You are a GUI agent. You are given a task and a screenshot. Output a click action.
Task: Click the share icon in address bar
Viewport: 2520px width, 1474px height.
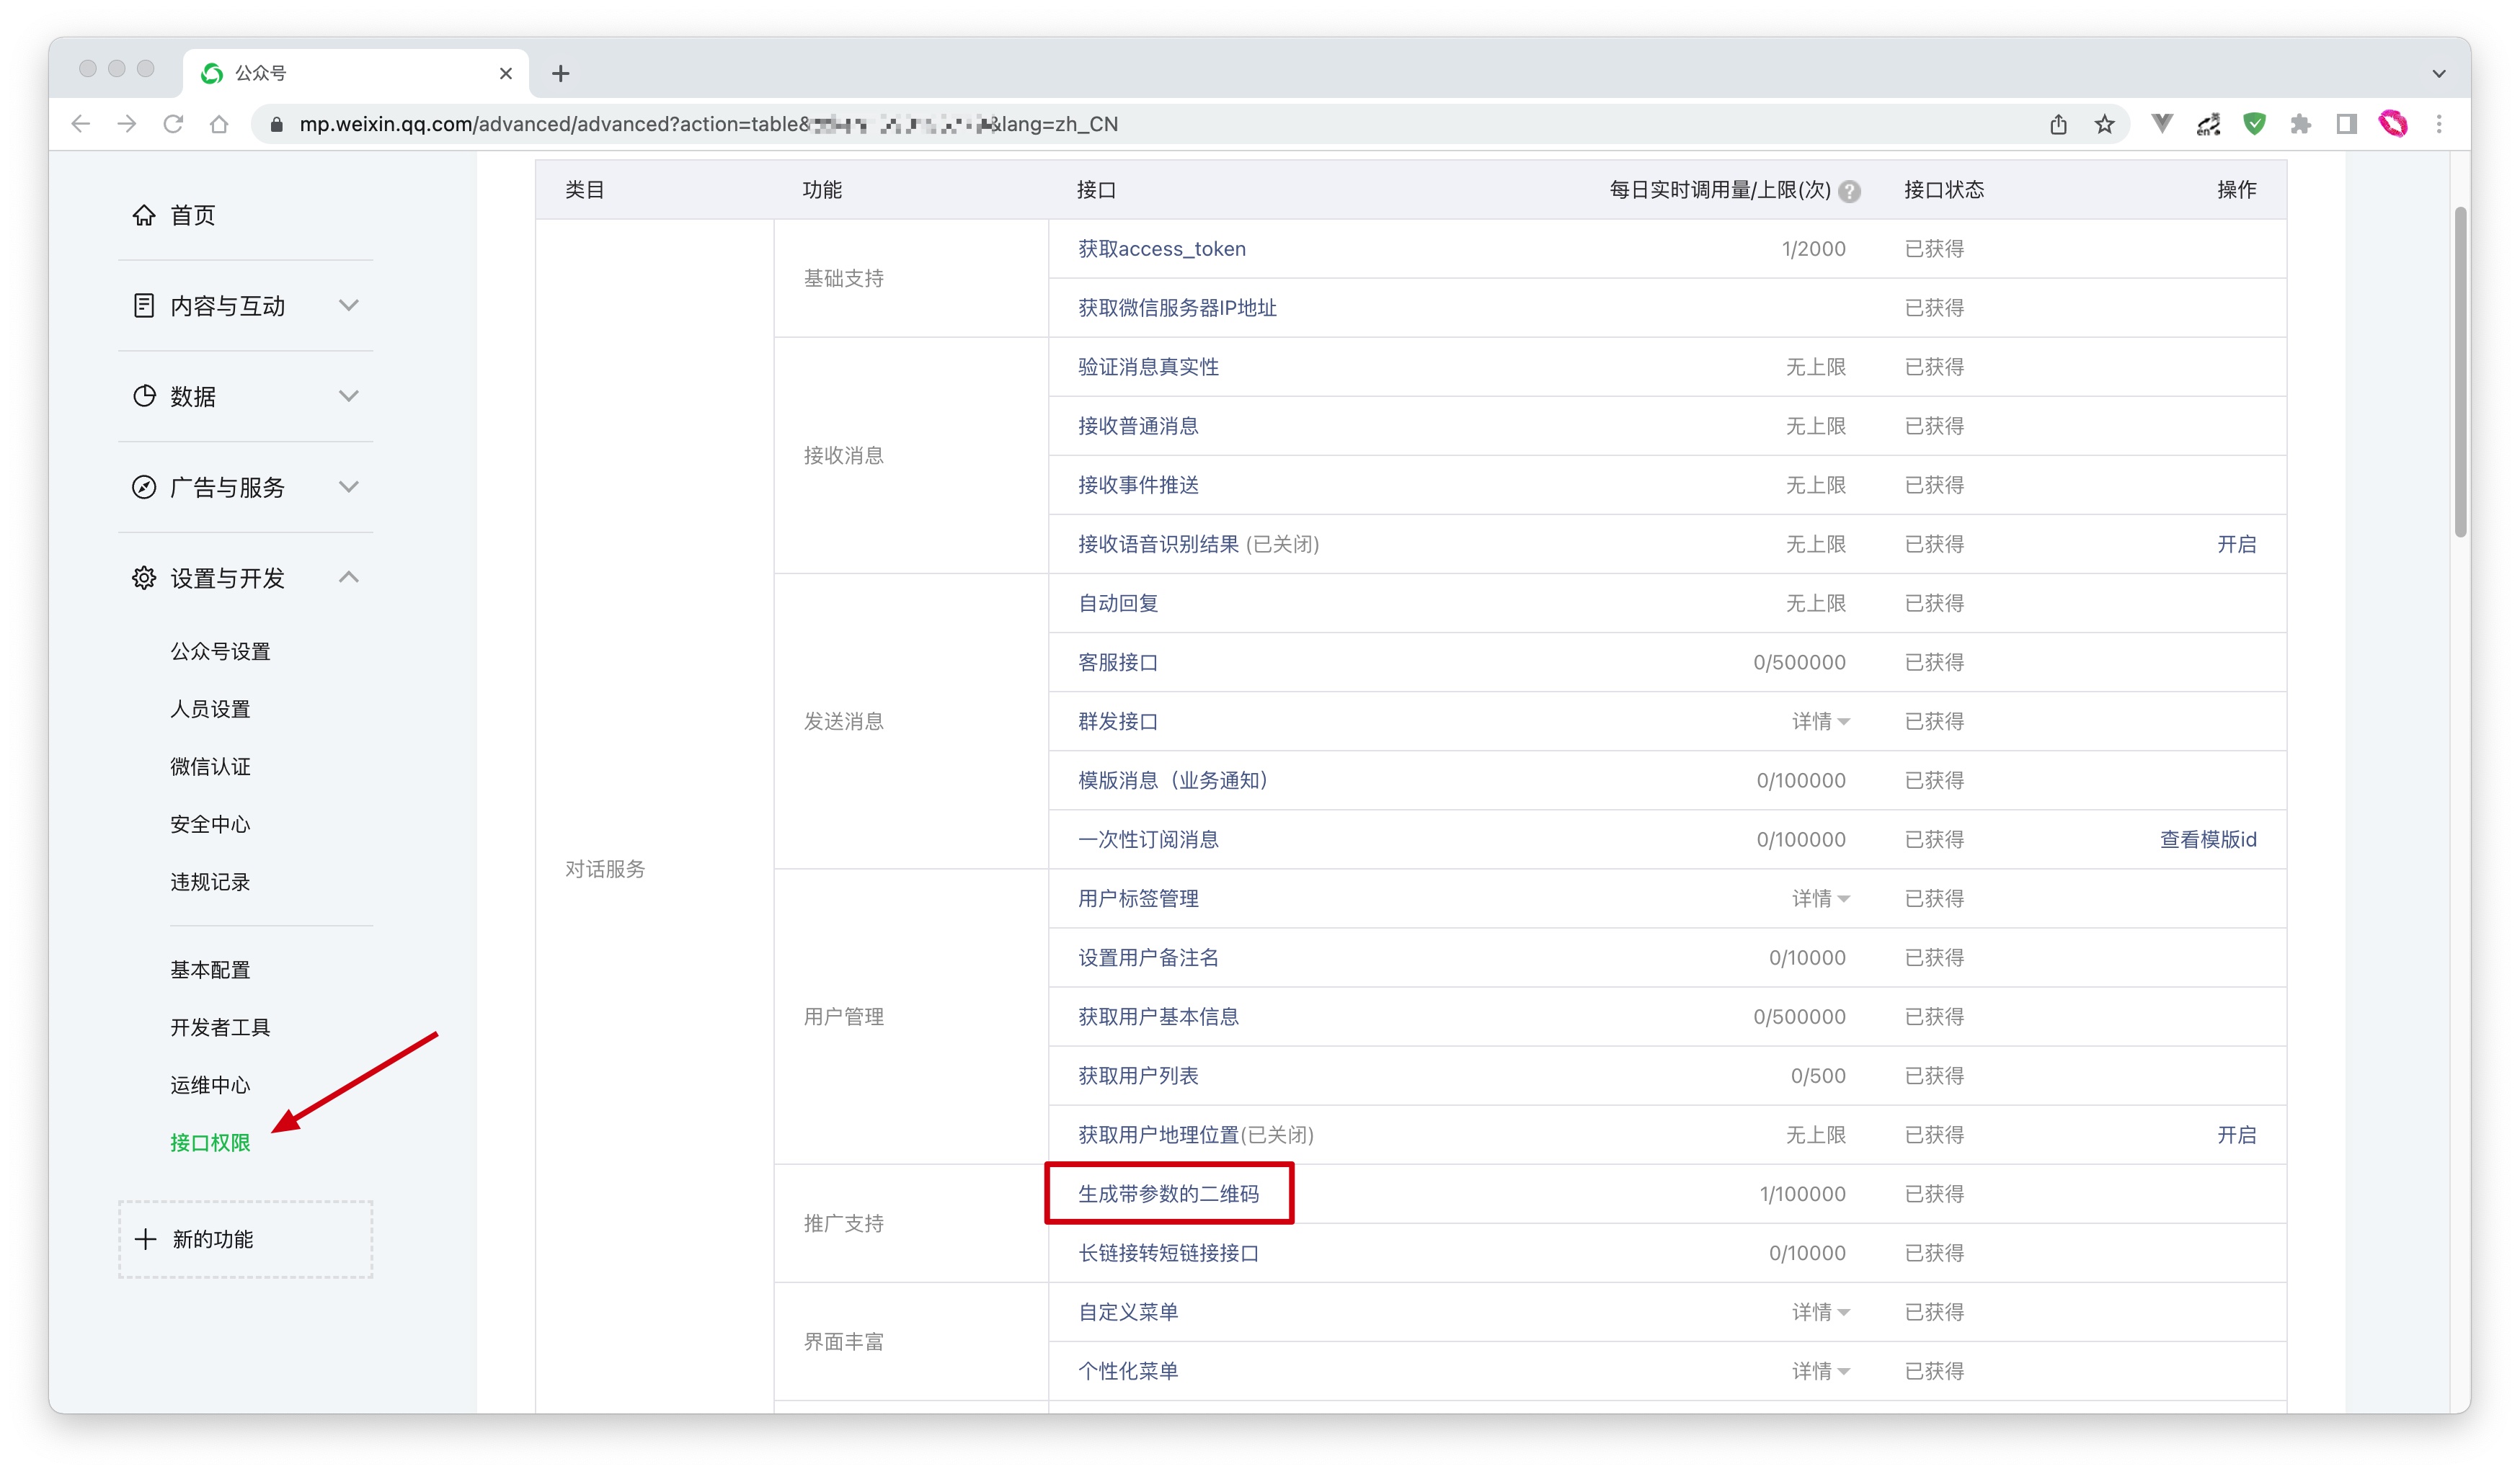pos(2058,124)
